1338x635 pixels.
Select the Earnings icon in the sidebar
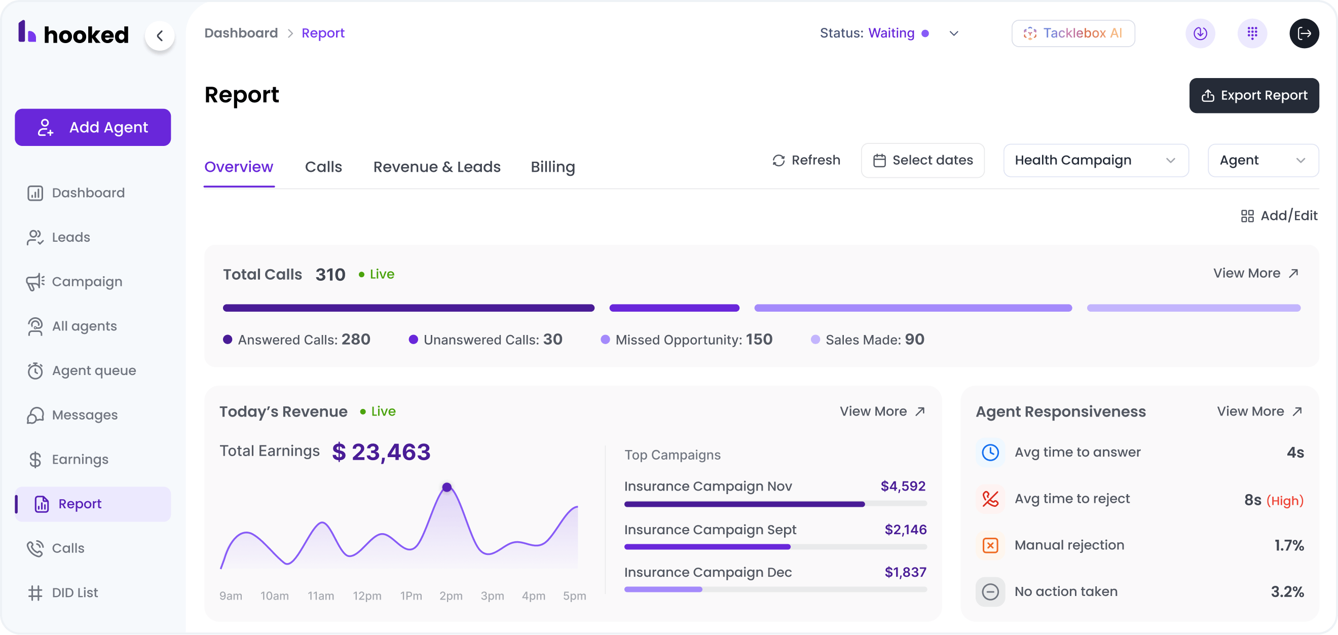coord(34,459)
